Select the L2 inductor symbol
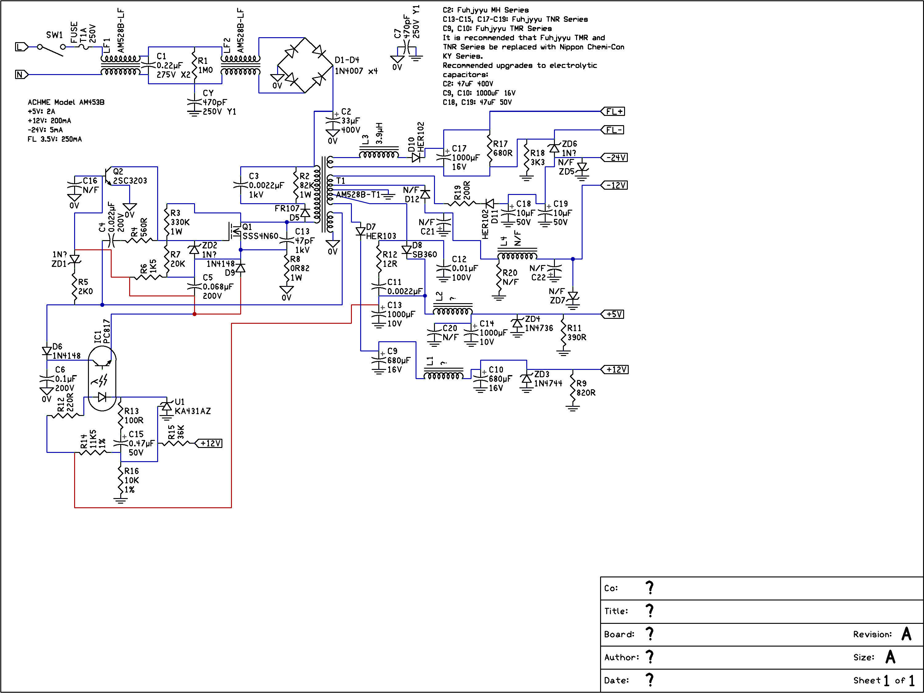The image size is (924, 693). point(453,309)
